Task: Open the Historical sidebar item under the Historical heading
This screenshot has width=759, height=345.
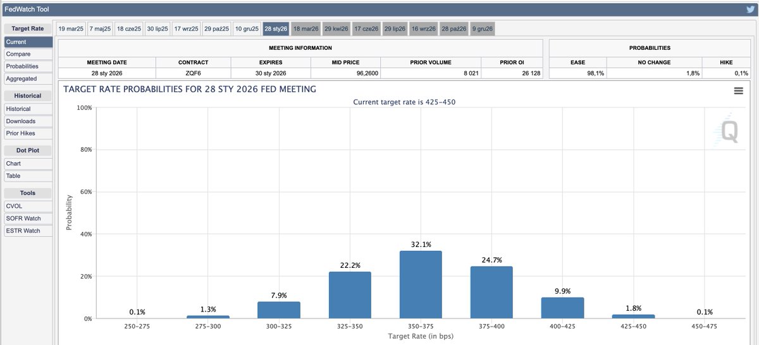Action: 28,109
